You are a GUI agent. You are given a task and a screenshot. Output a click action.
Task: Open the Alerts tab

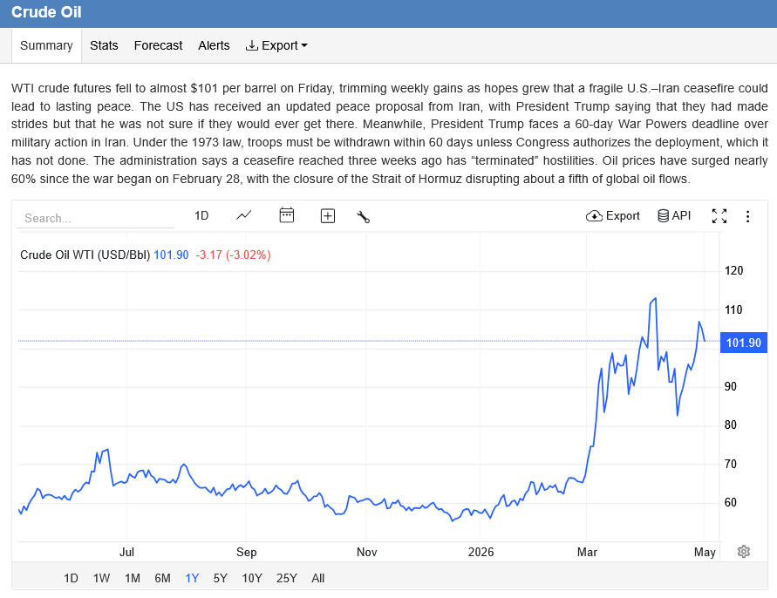click(x=214, y=45)
